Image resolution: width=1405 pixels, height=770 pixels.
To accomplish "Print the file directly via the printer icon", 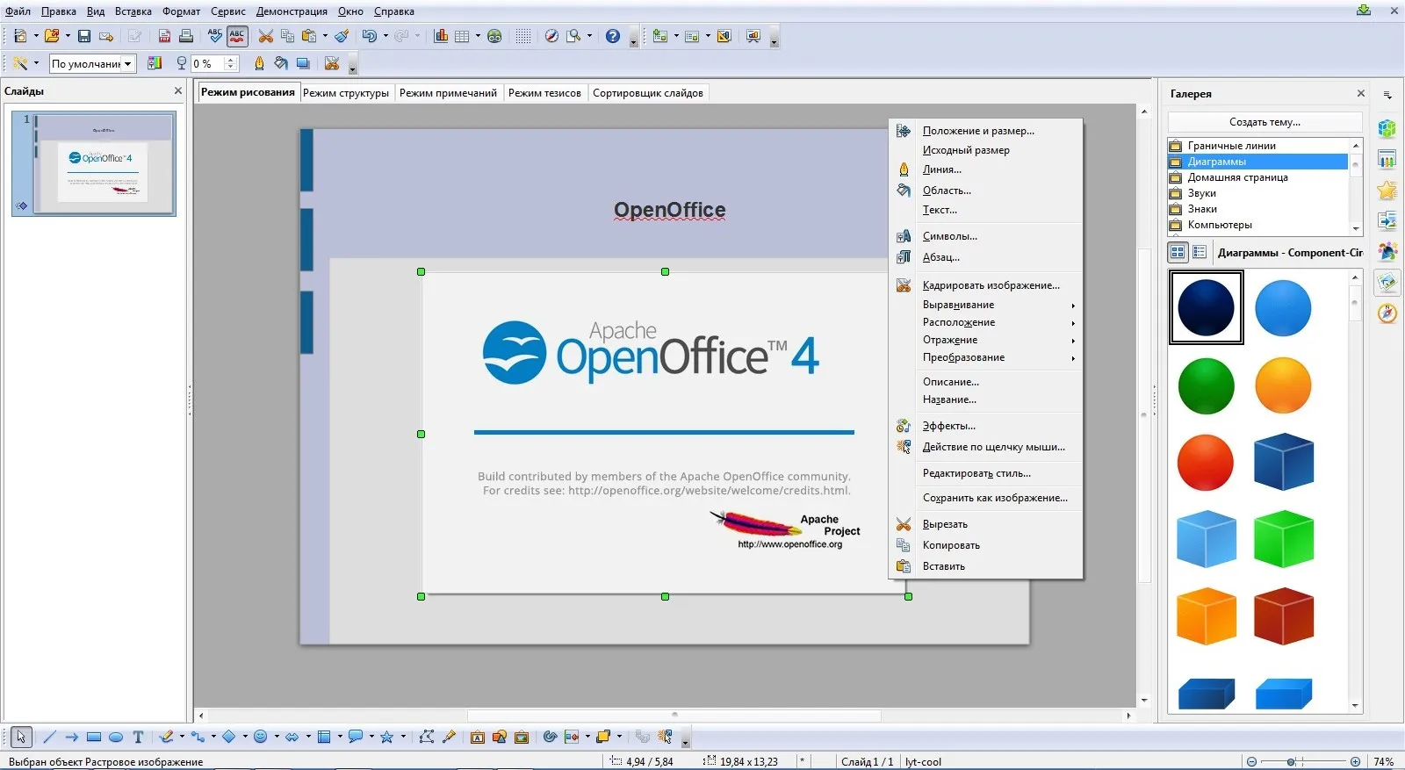I will (x=186, y=36).
